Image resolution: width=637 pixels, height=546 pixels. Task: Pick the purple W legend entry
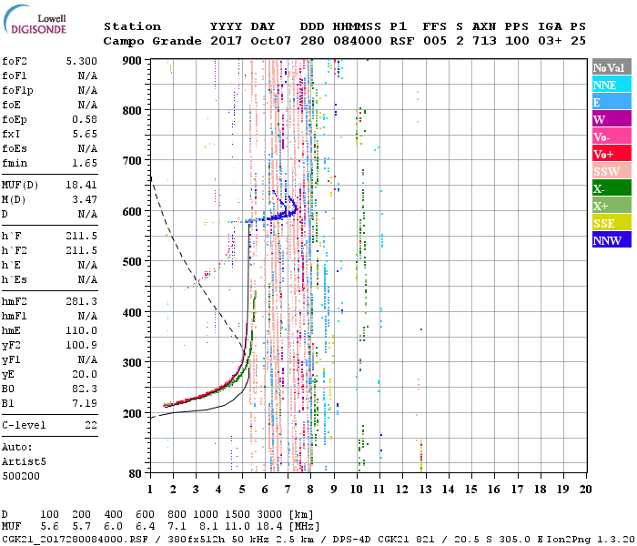[x=610, y=120]
